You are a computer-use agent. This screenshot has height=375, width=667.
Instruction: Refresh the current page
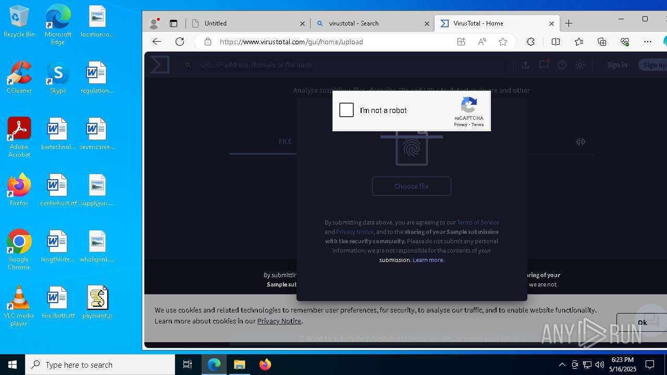[x=180, y=42]
